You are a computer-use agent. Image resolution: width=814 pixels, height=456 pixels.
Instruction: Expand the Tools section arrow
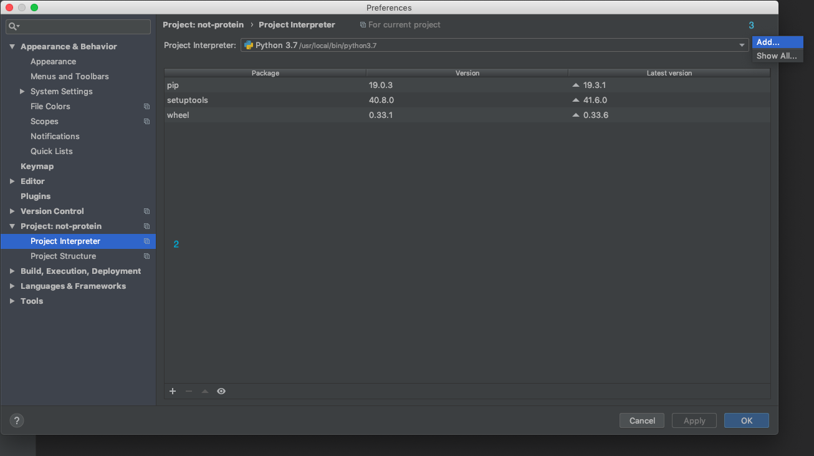(x=12, y=301)
